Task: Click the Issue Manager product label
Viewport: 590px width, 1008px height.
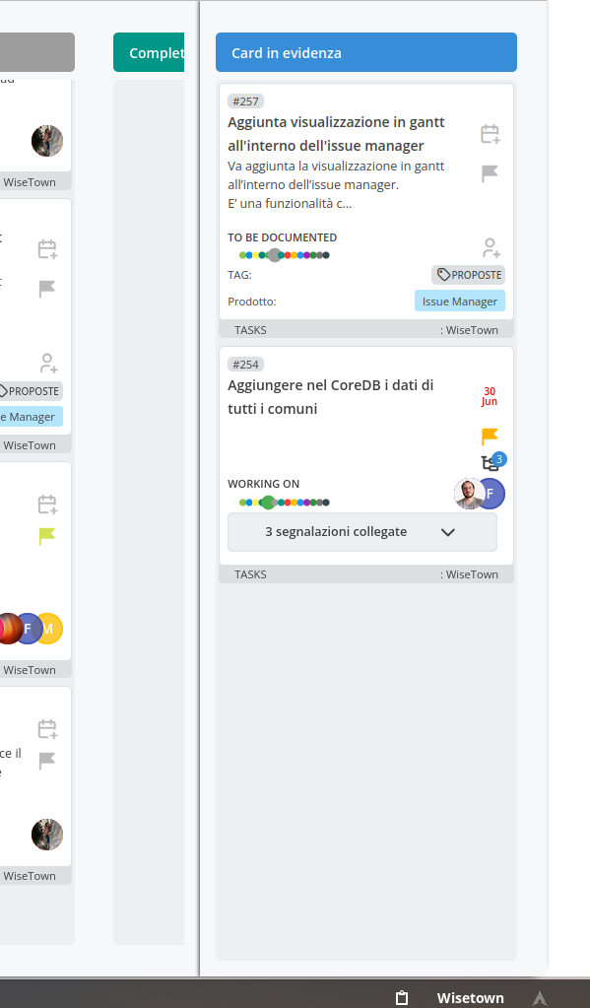Action: [460, 301]
